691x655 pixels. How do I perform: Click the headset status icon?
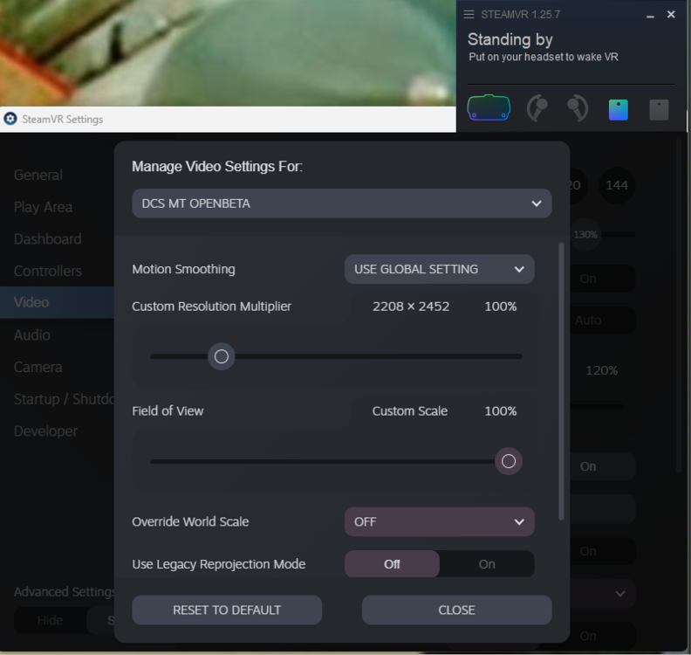click(489, 107)
